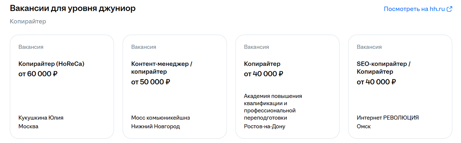Click the external link icon next to hh.ru
This screenshot has width=461, height=143.
pos(449,9)
